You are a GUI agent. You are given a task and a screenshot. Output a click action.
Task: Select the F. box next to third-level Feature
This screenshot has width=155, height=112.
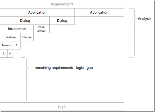17,45
